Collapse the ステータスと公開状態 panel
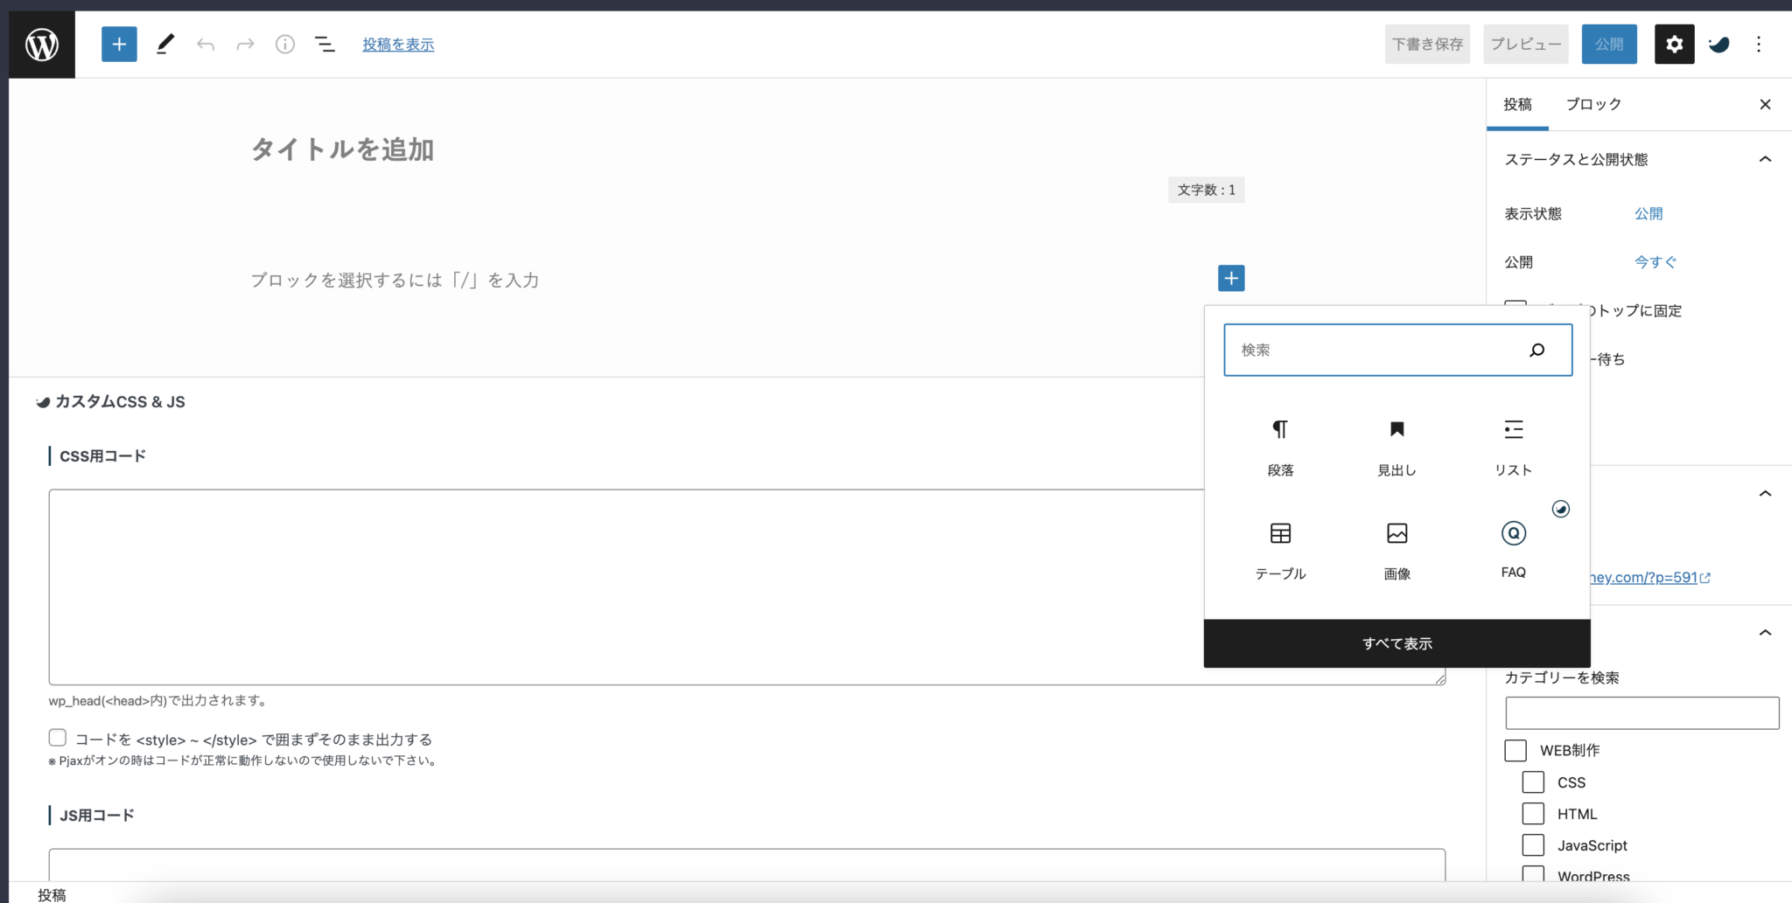 click(1765, 159)
